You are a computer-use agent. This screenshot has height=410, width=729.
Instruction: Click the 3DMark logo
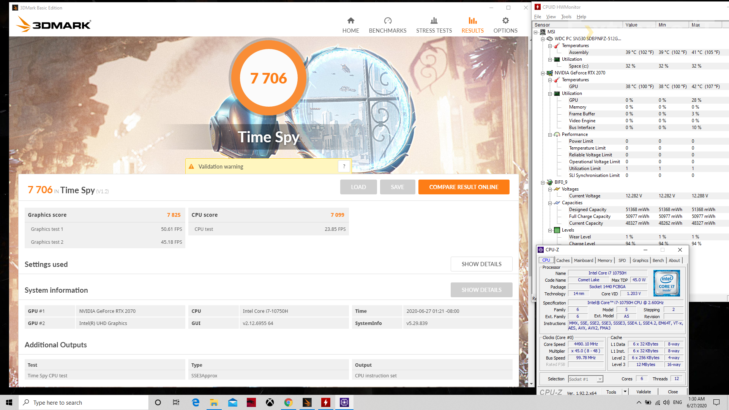point(54,24)
